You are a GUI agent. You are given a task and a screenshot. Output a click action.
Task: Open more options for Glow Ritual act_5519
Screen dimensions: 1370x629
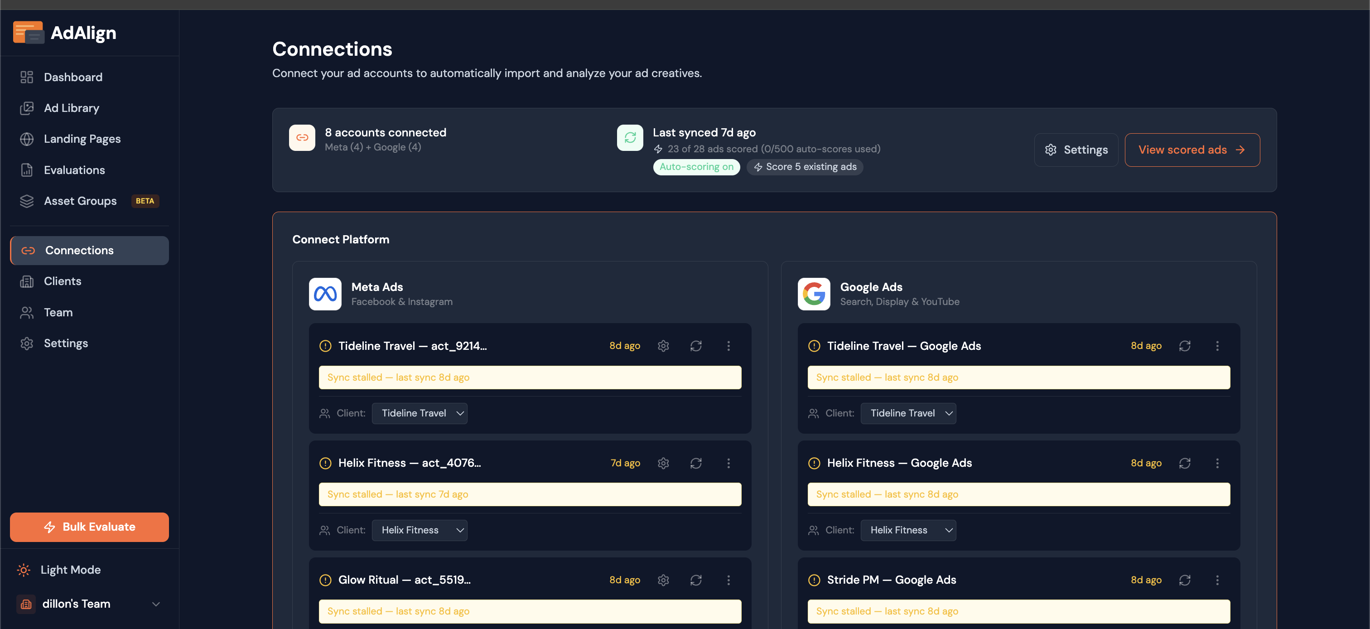pyautogui.click(x=728, y=580)
